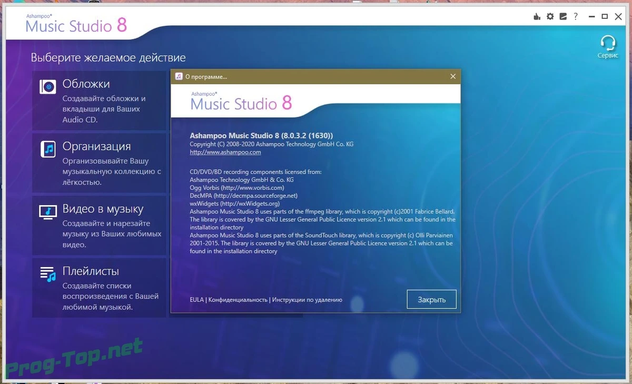Open the Конфиденциальность link

238,300
